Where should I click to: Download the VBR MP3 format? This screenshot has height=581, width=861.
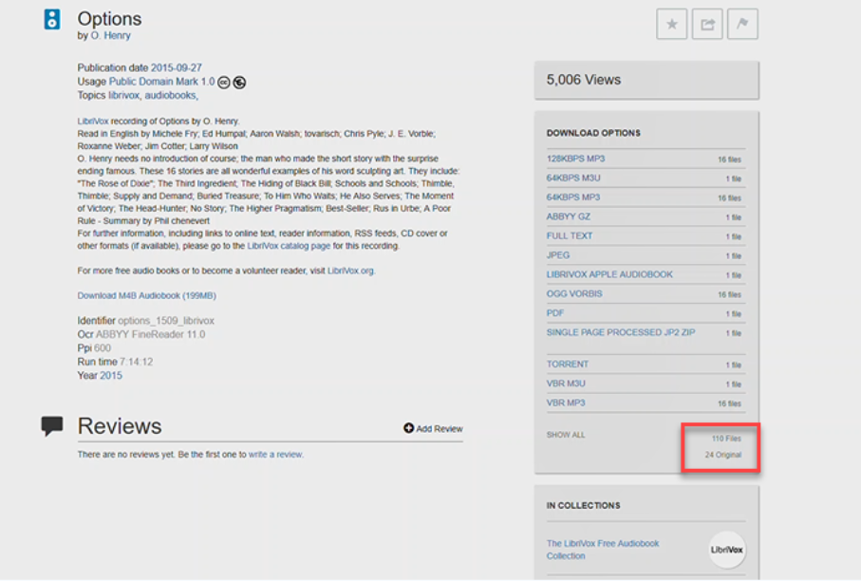click(566, 403)
